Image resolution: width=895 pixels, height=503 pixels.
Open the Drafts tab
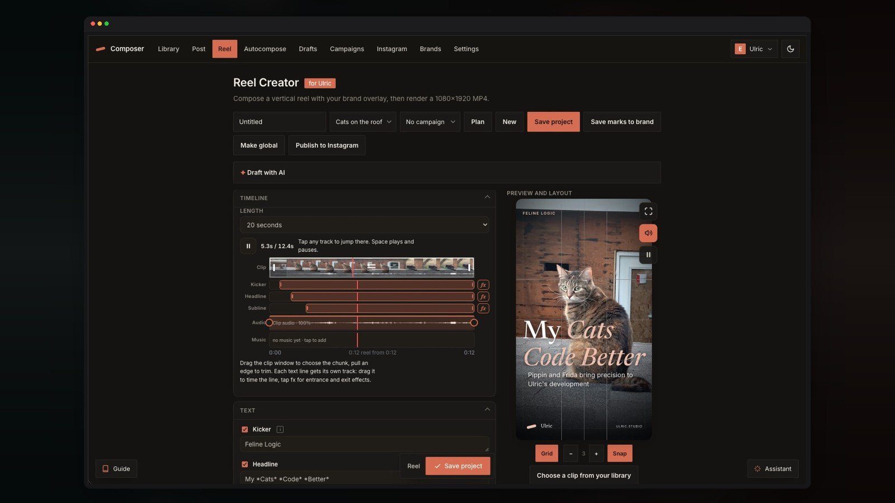(x=308, y=49)
